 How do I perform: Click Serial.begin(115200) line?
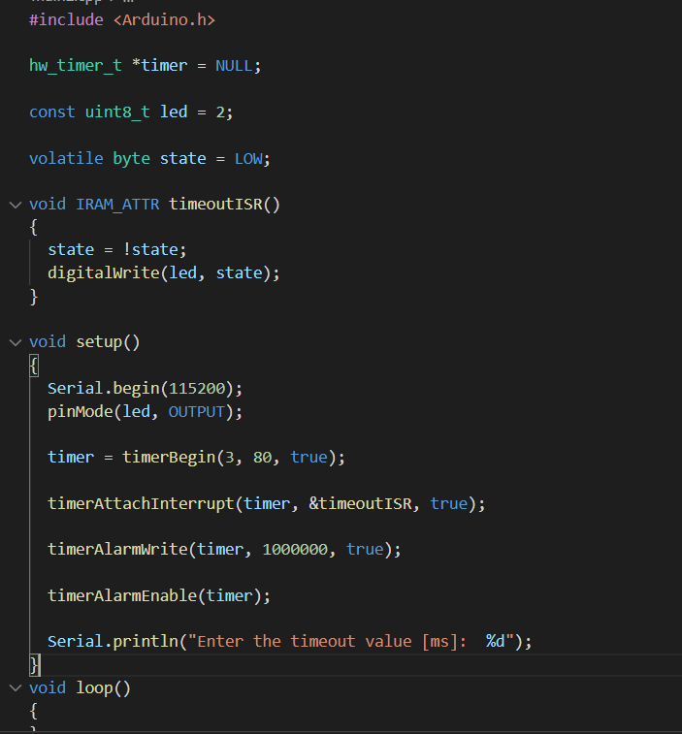pos(145,388)
